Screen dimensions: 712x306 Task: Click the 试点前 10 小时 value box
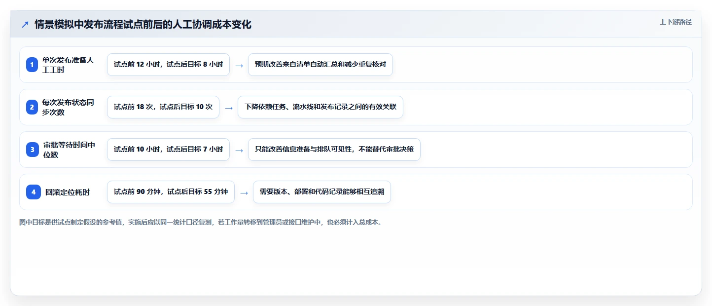(x=168, y=150)
